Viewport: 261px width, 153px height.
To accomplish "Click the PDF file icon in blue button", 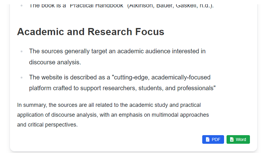I will click(x=207, y=139).
